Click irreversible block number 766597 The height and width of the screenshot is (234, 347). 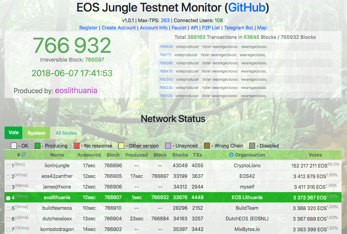(94, 60)
